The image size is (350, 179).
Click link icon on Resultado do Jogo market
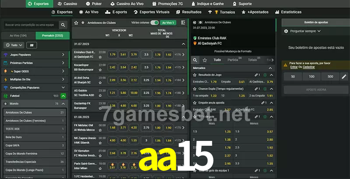point(256,75)
